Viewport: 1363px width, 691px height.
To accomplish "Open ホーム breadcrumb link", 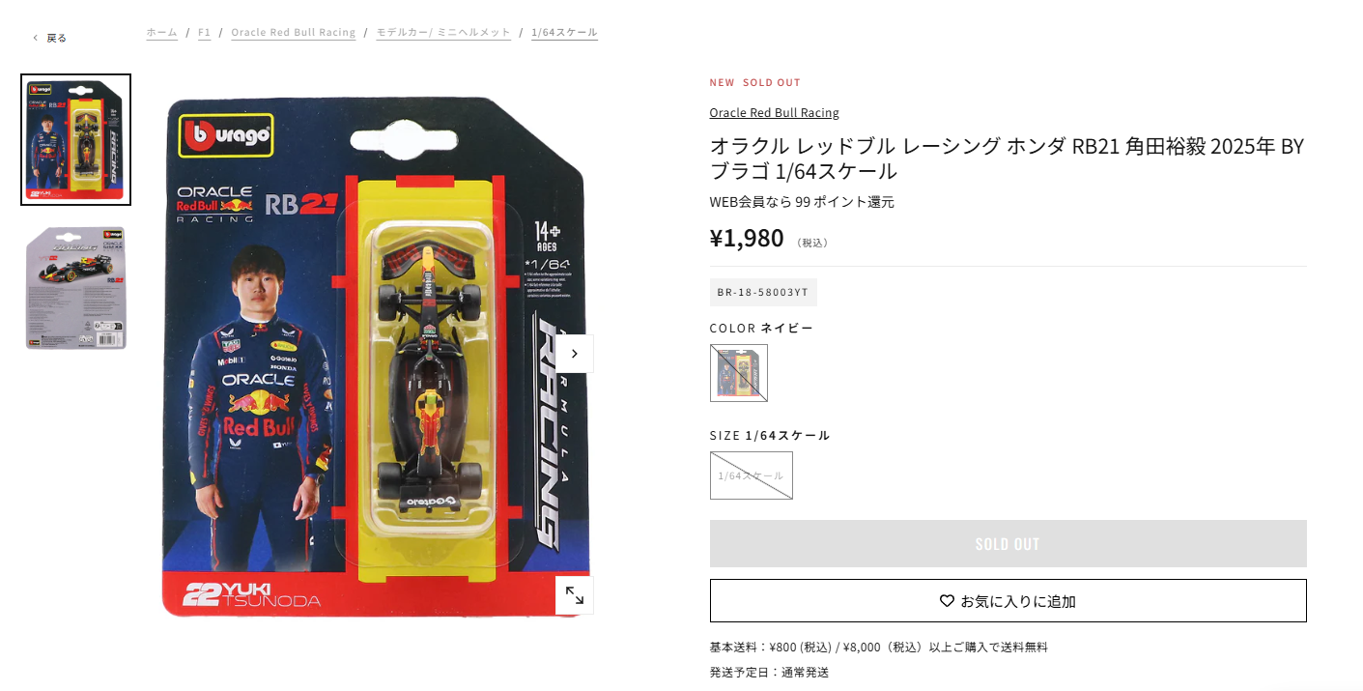I will [162, 33].
